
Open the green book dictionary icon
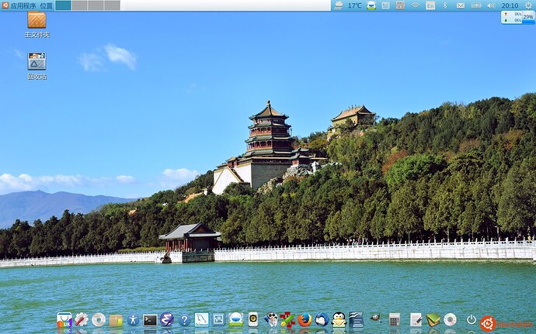point(433,320)
